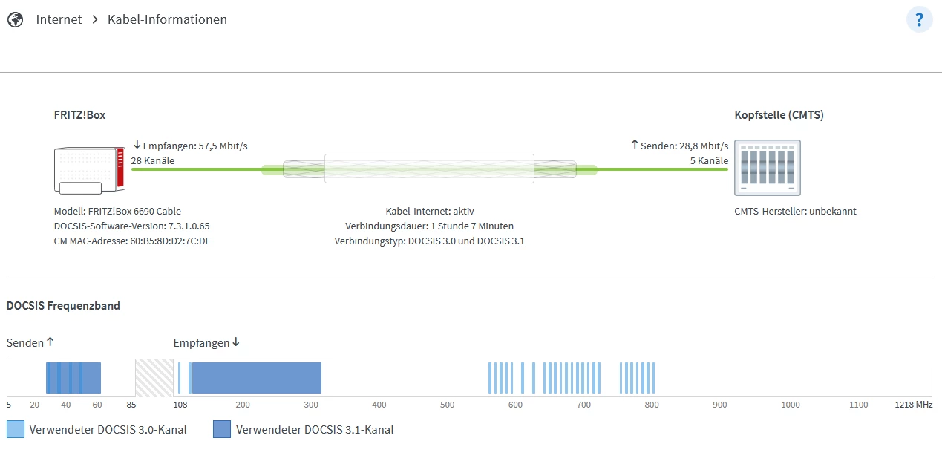942x450 pixels.
Task: Click the hatched guard band area
Action: click(x=154, y=377)
